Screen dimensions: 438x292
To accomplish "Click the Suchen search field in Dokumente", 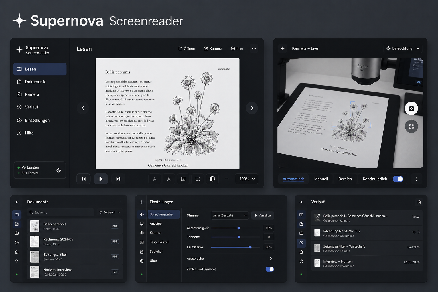I will click(x=60, y=212).
